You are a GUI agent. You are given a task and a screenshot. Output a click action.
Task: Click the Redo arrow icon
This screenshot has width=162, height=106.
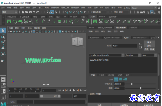(x=38, y=12)
